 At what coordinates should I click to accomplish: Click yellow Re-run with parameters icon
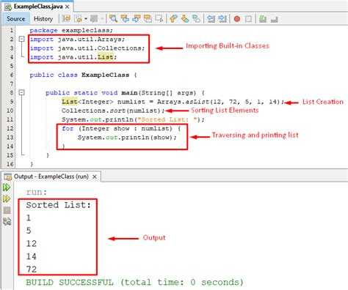(x=7, y=199)
